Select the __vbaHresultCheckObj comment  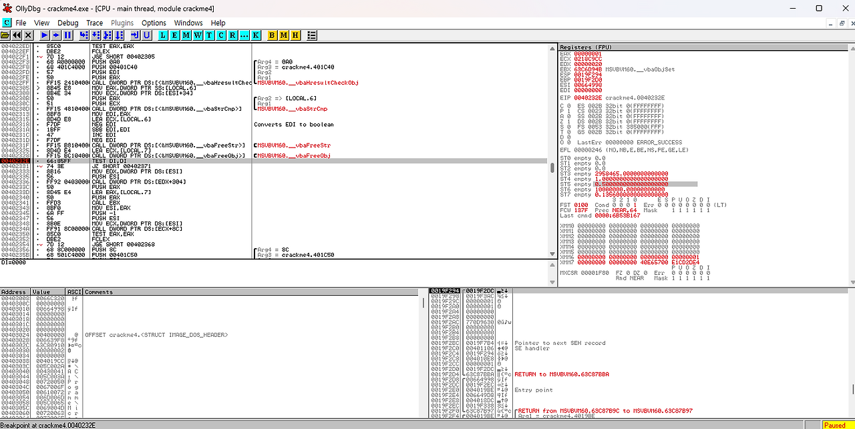tap(308, 83)
